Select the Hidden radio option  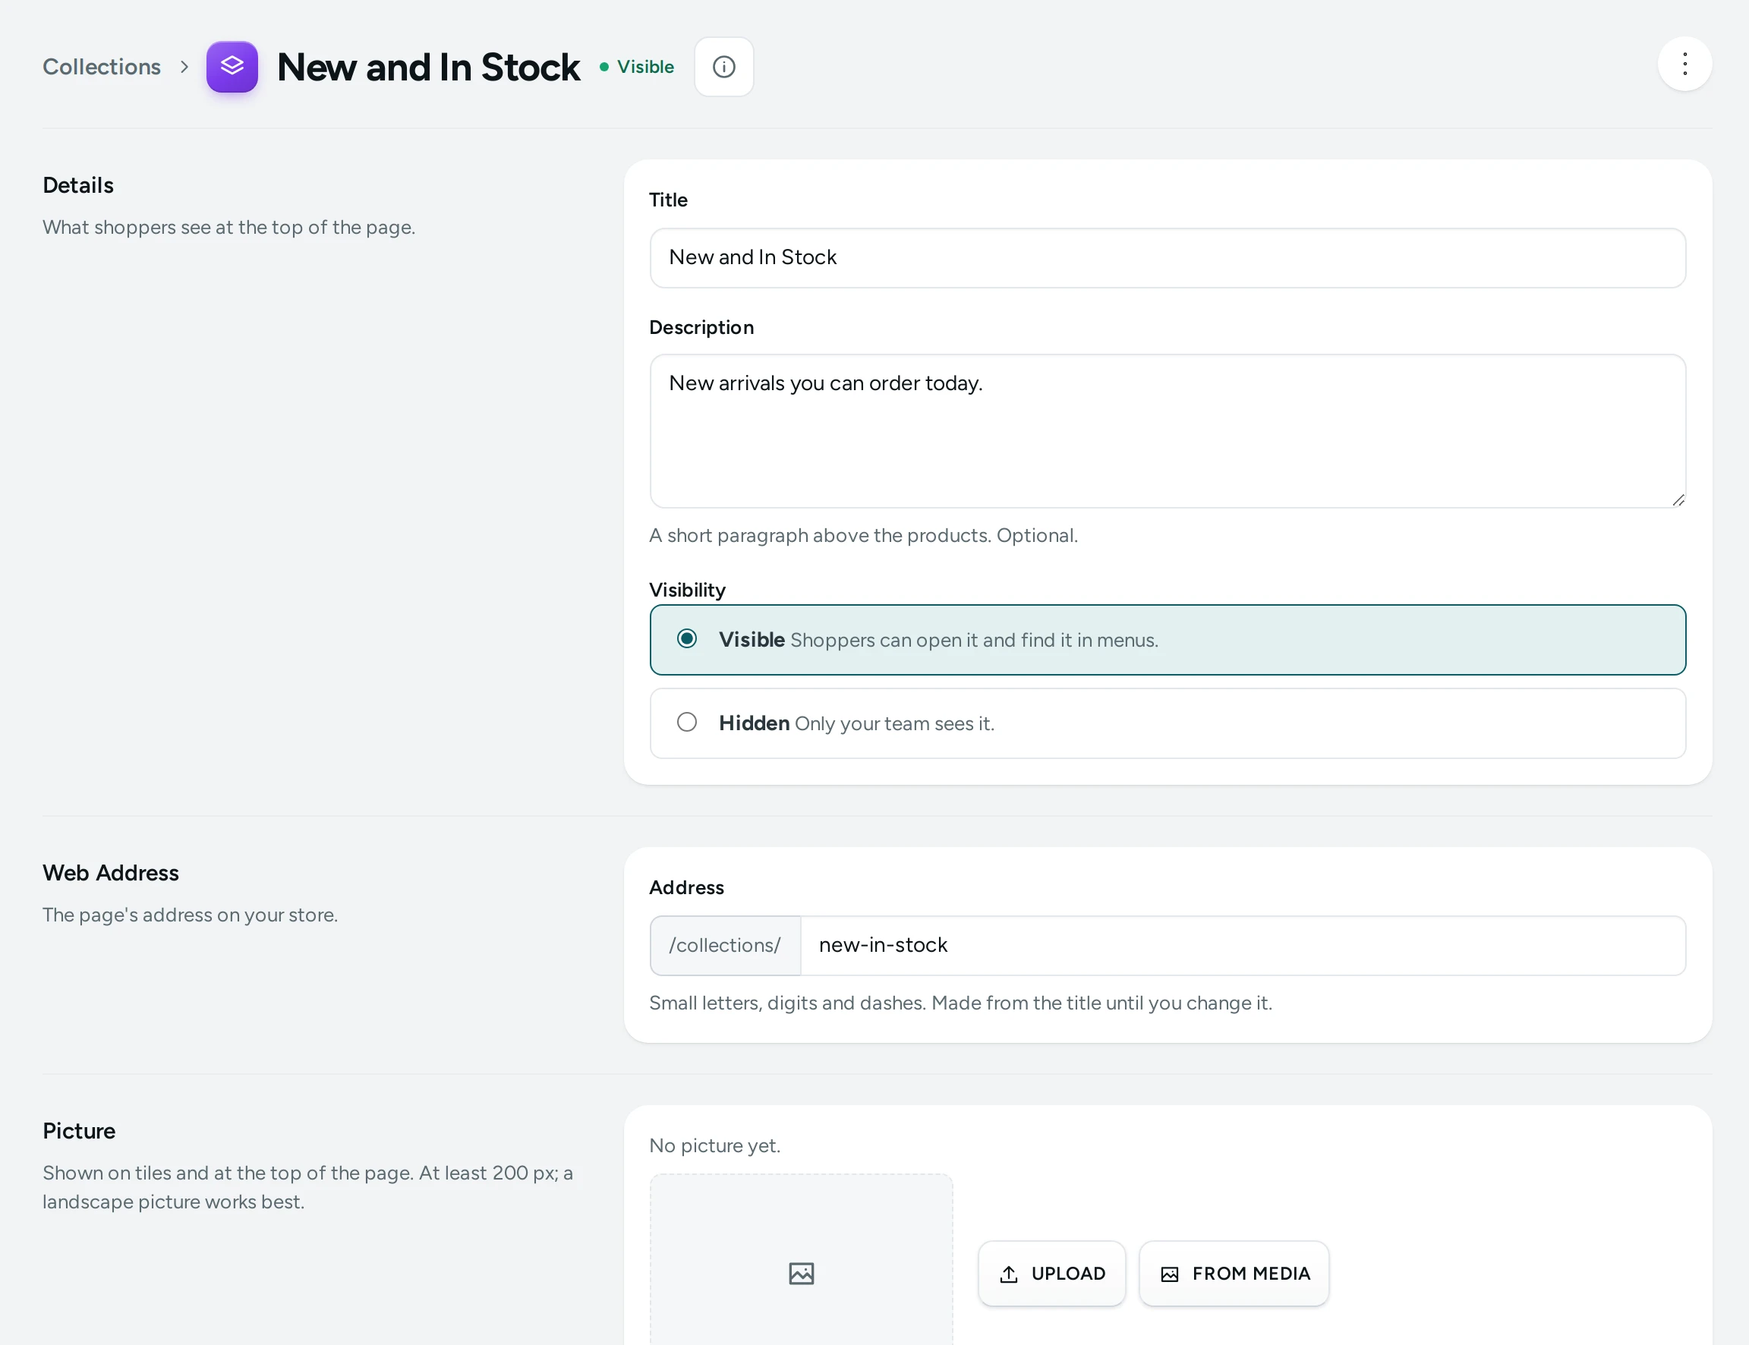1167,723
